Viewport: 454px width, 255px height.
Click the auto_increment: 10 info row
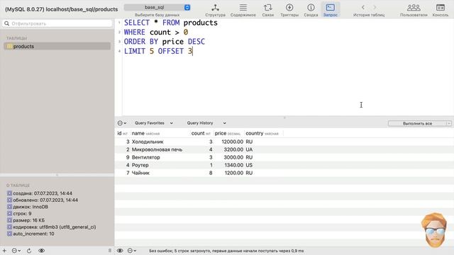[31, 234]
